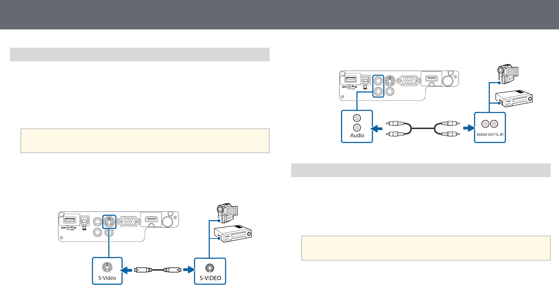The width and height of the screenshot is (559, 285).
Task: Click the square USB-B port in the S-Video diagram panel
Action: [85, 221]
